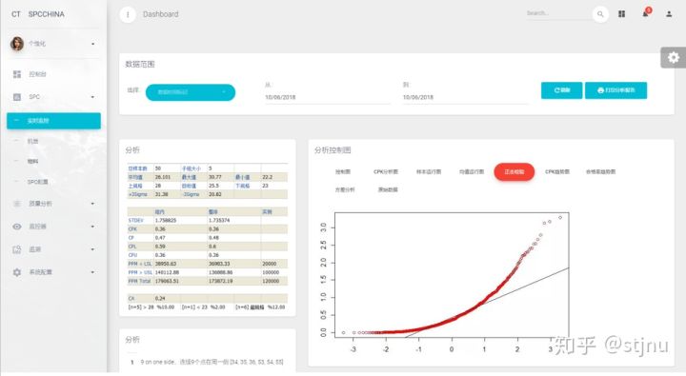The image size is (686, 376).
Task: Expand the 追溯 sidebar menu arrow
Action: coord(92,249)
